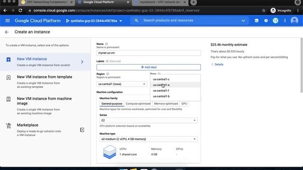Click the Google Cloud Platform logo text
Viewport: 303px width, 170px height.
pos(38,21)
